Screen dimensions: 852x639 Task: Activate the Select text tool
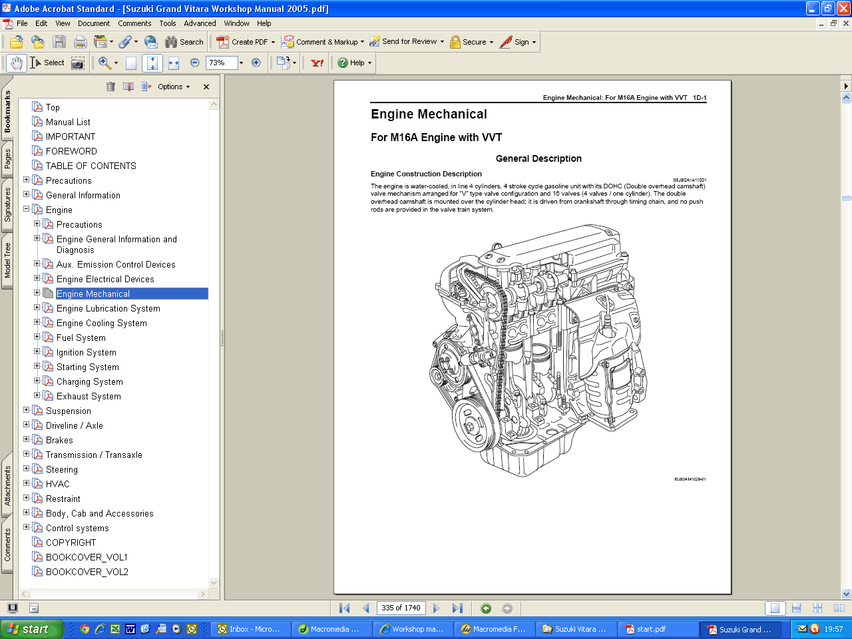pos(47,63)
